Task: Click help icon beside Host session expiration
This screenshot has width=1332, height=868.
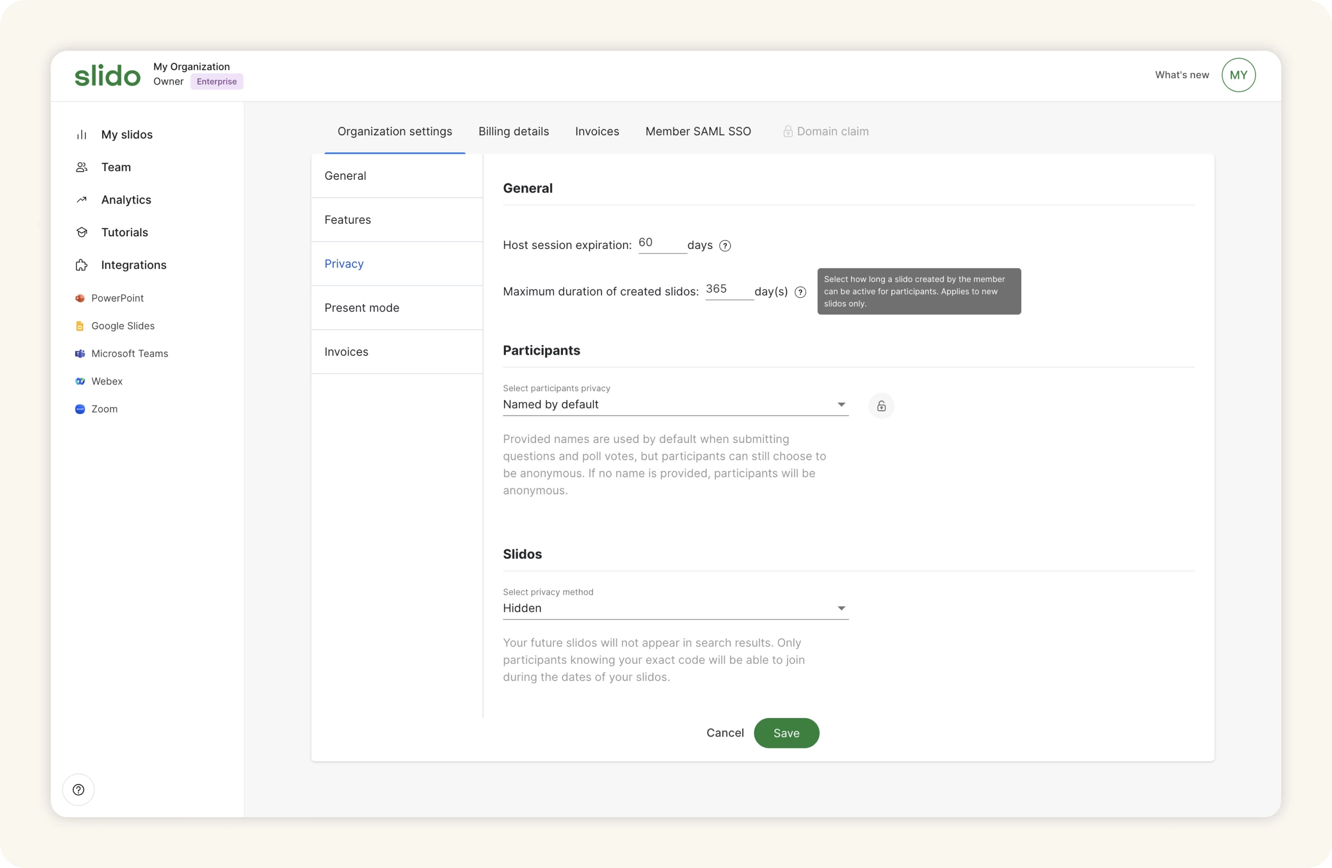Action: [x=725, y=246]
